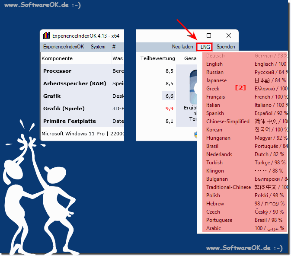
Task: Select the Grafik (Spiele) row
Action: [x=82, y=109]
